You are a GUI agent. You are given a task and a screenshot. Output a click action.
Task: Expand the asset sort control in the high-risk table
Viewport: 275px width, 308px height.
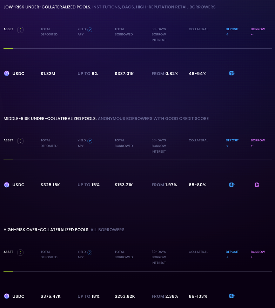click(x=20, y=253)
